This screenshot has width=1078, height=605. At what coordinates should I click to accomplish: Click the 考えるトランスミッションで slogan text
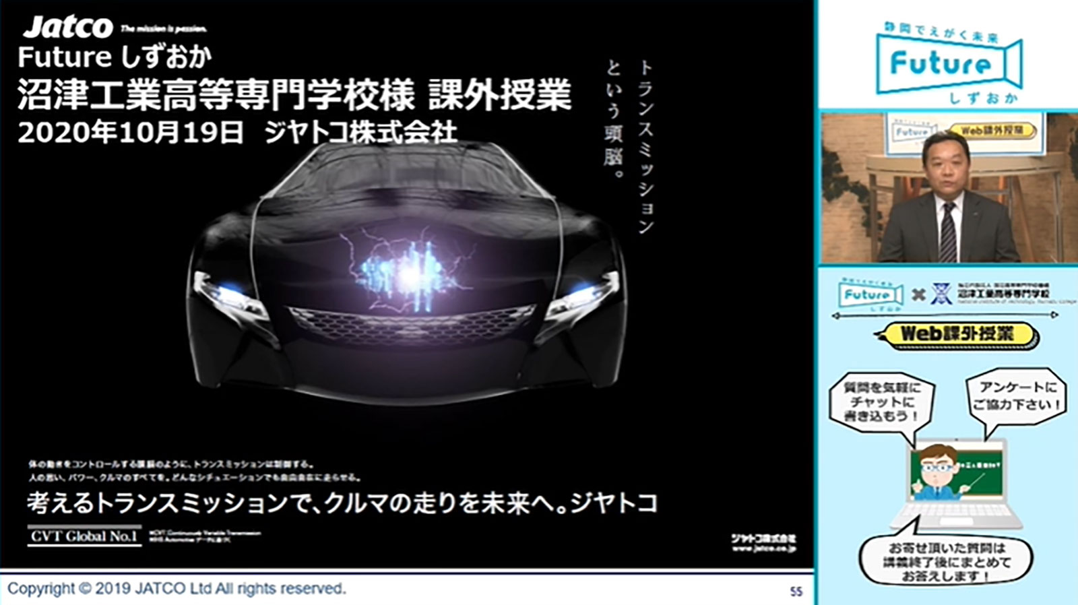point(342,504)
